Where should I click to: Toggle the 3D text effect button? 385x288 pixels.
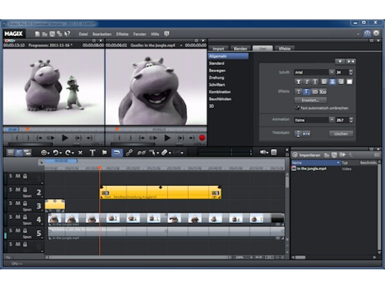(x=314, y=92)
